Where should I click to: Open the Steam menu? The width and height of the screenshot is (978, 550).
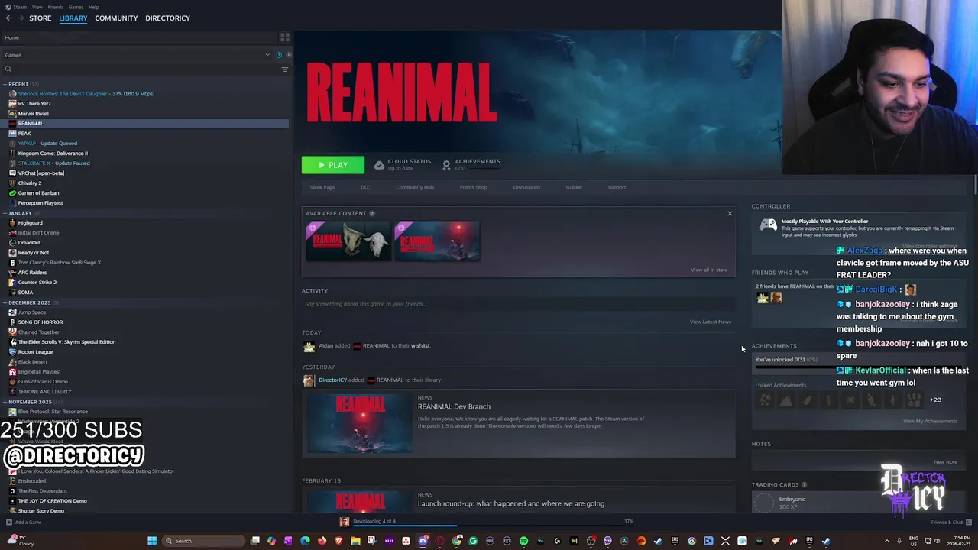tap(18, 7)
